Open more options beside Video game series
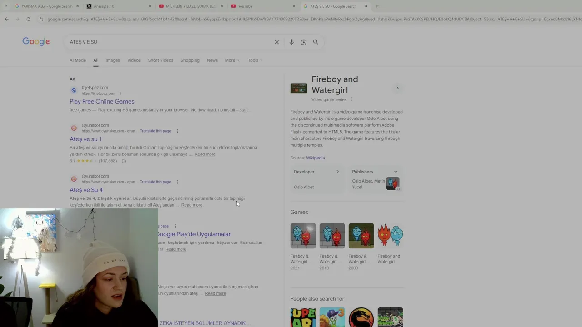Screen dimensions: 582x327 tap(351, 99)
